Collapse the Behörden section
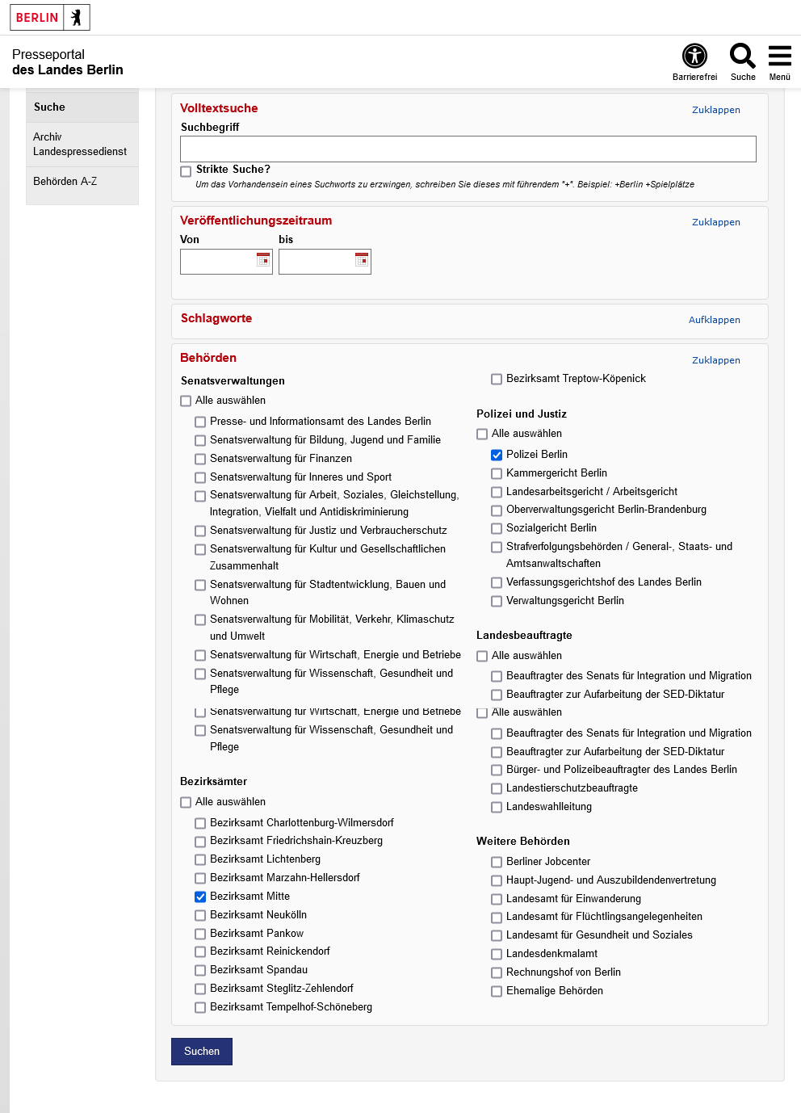 (715, 360)
